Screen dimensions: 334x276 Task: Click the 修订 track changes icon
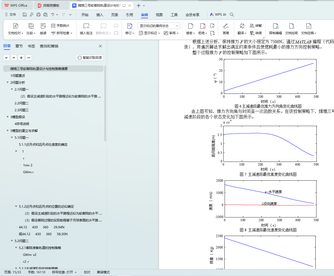(x=130, y=26)
